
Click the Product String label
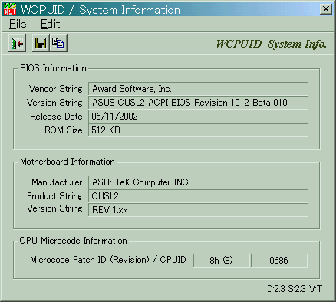(x=54, y=196)
